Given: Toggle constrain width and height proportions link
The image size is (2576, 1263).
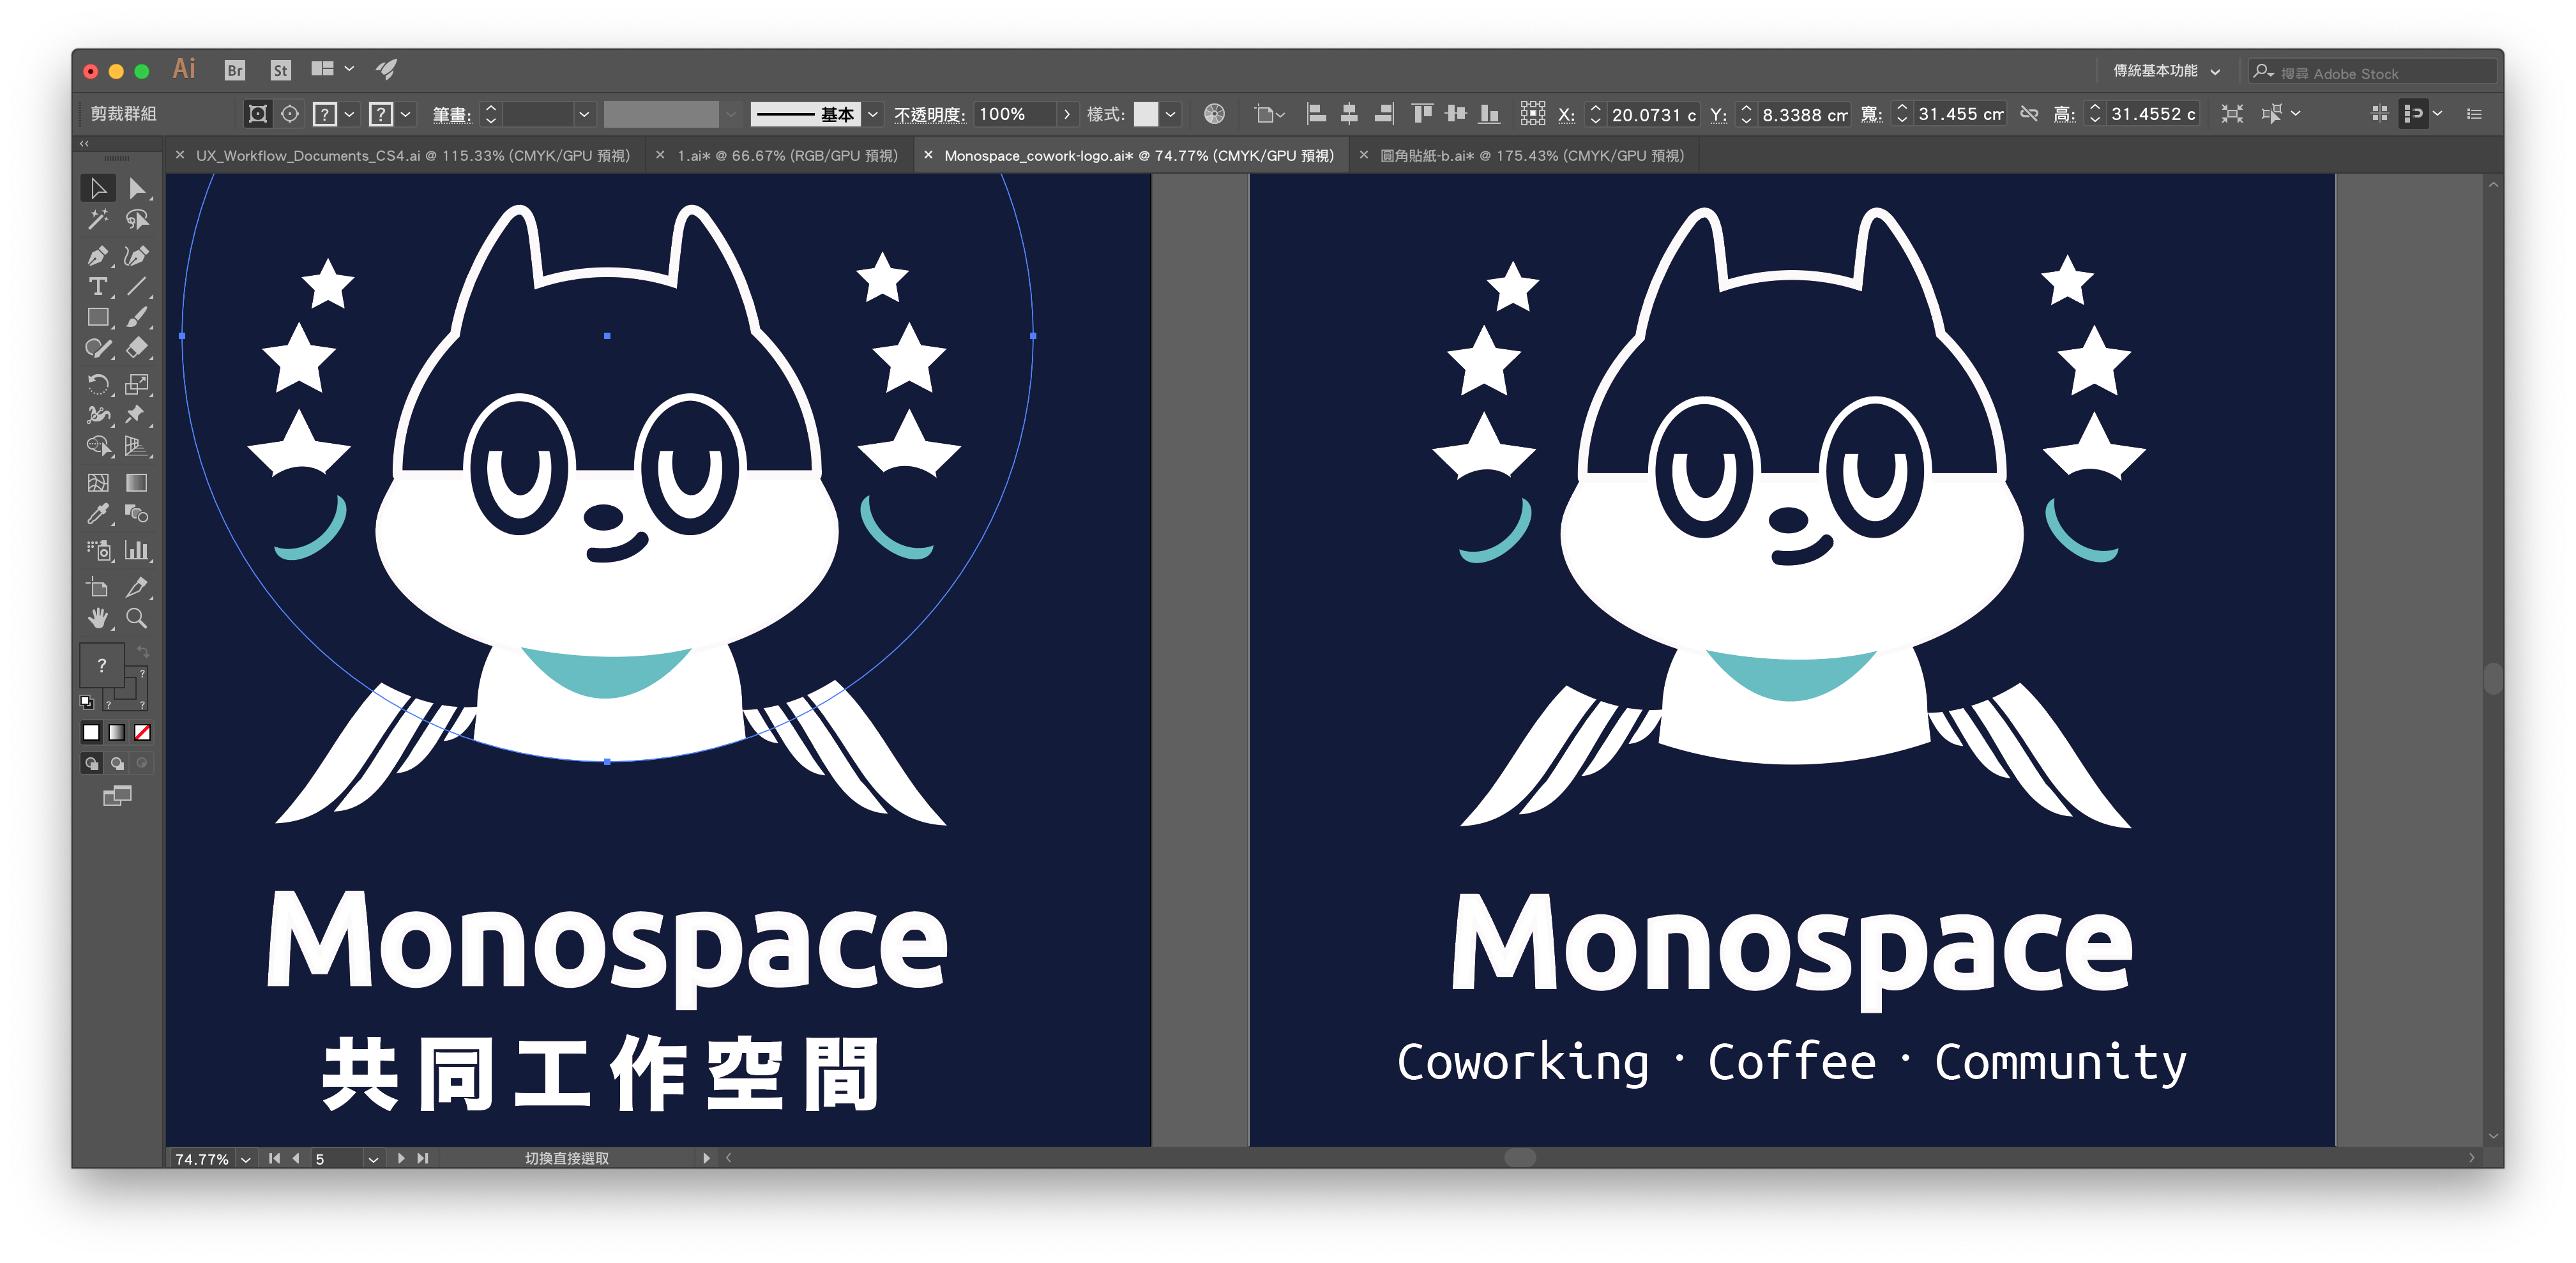Looking at the screenshot, I should [2029, 114].
